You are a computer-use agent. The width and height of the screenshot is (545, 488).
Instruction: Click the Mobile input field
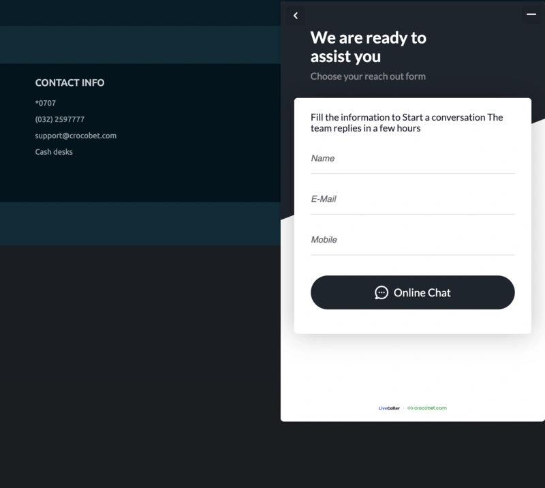tap(413, 239)
